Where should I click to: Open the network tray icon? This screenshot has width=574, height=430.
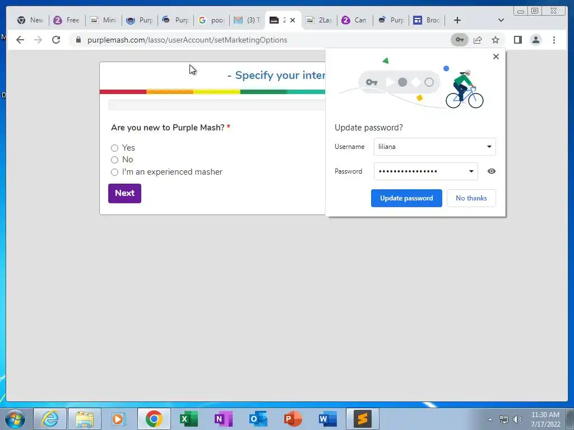[504, 419]
